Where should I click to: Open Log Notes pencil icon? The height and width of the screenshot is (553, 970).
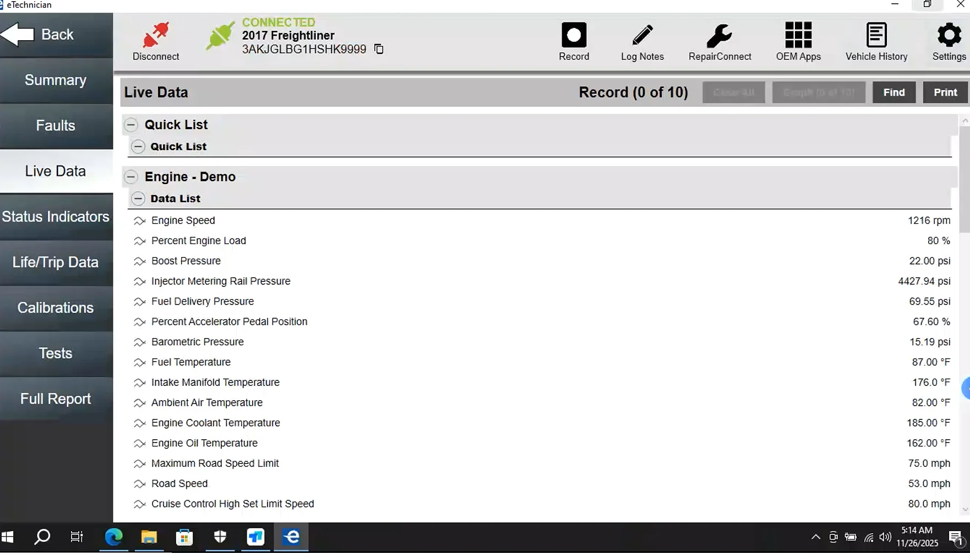coord(642,35)
